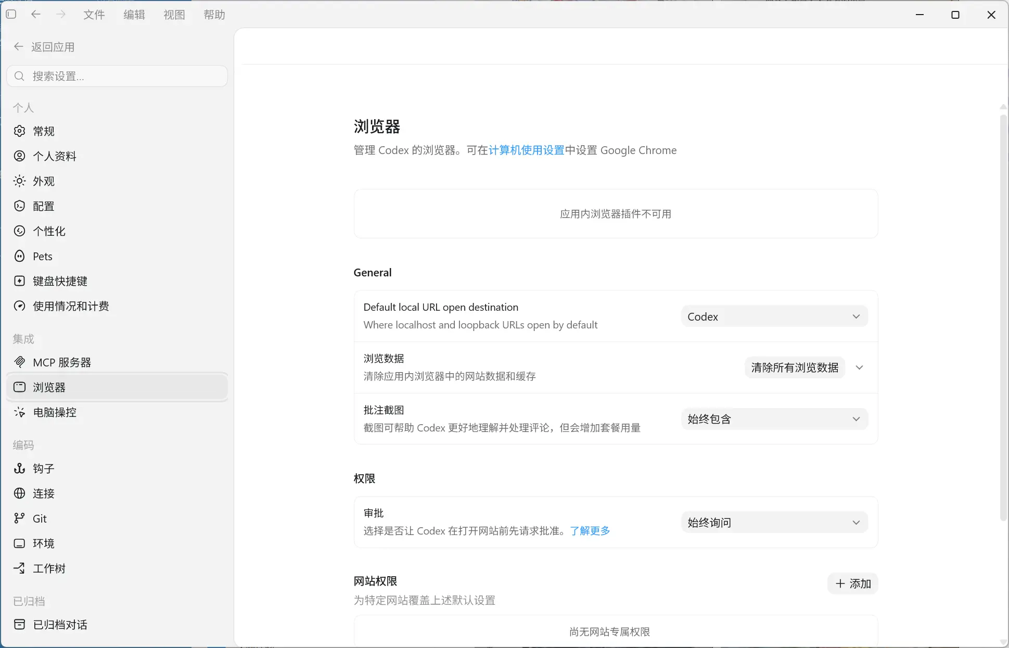Click the 外观 sun icon
This screenshot has width=1009, height=648.
(19, 181)
